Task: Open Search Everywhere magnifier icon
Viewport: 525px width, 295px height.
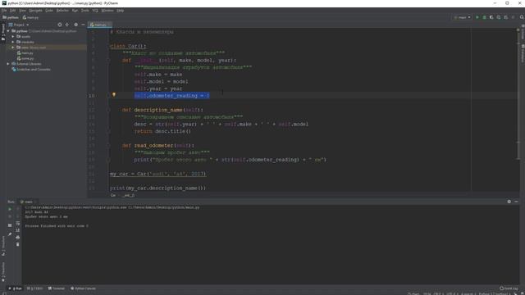Action: [522, 17]
